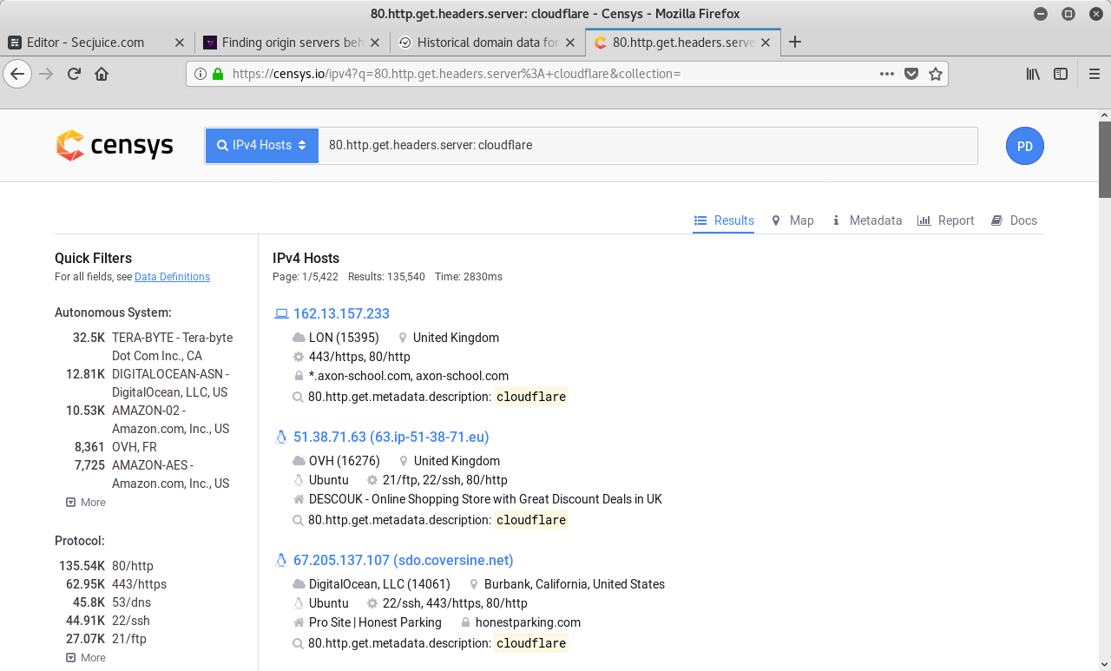Screen dimensions: 1111x671
Task: Open host 162.13.157.233
Action: coord(341,314)
